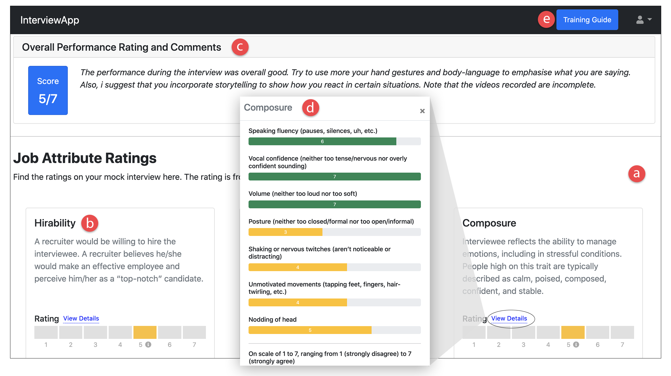Click the red marker labeled a
This screenshot has width=671, height=376.
[636, 174]
